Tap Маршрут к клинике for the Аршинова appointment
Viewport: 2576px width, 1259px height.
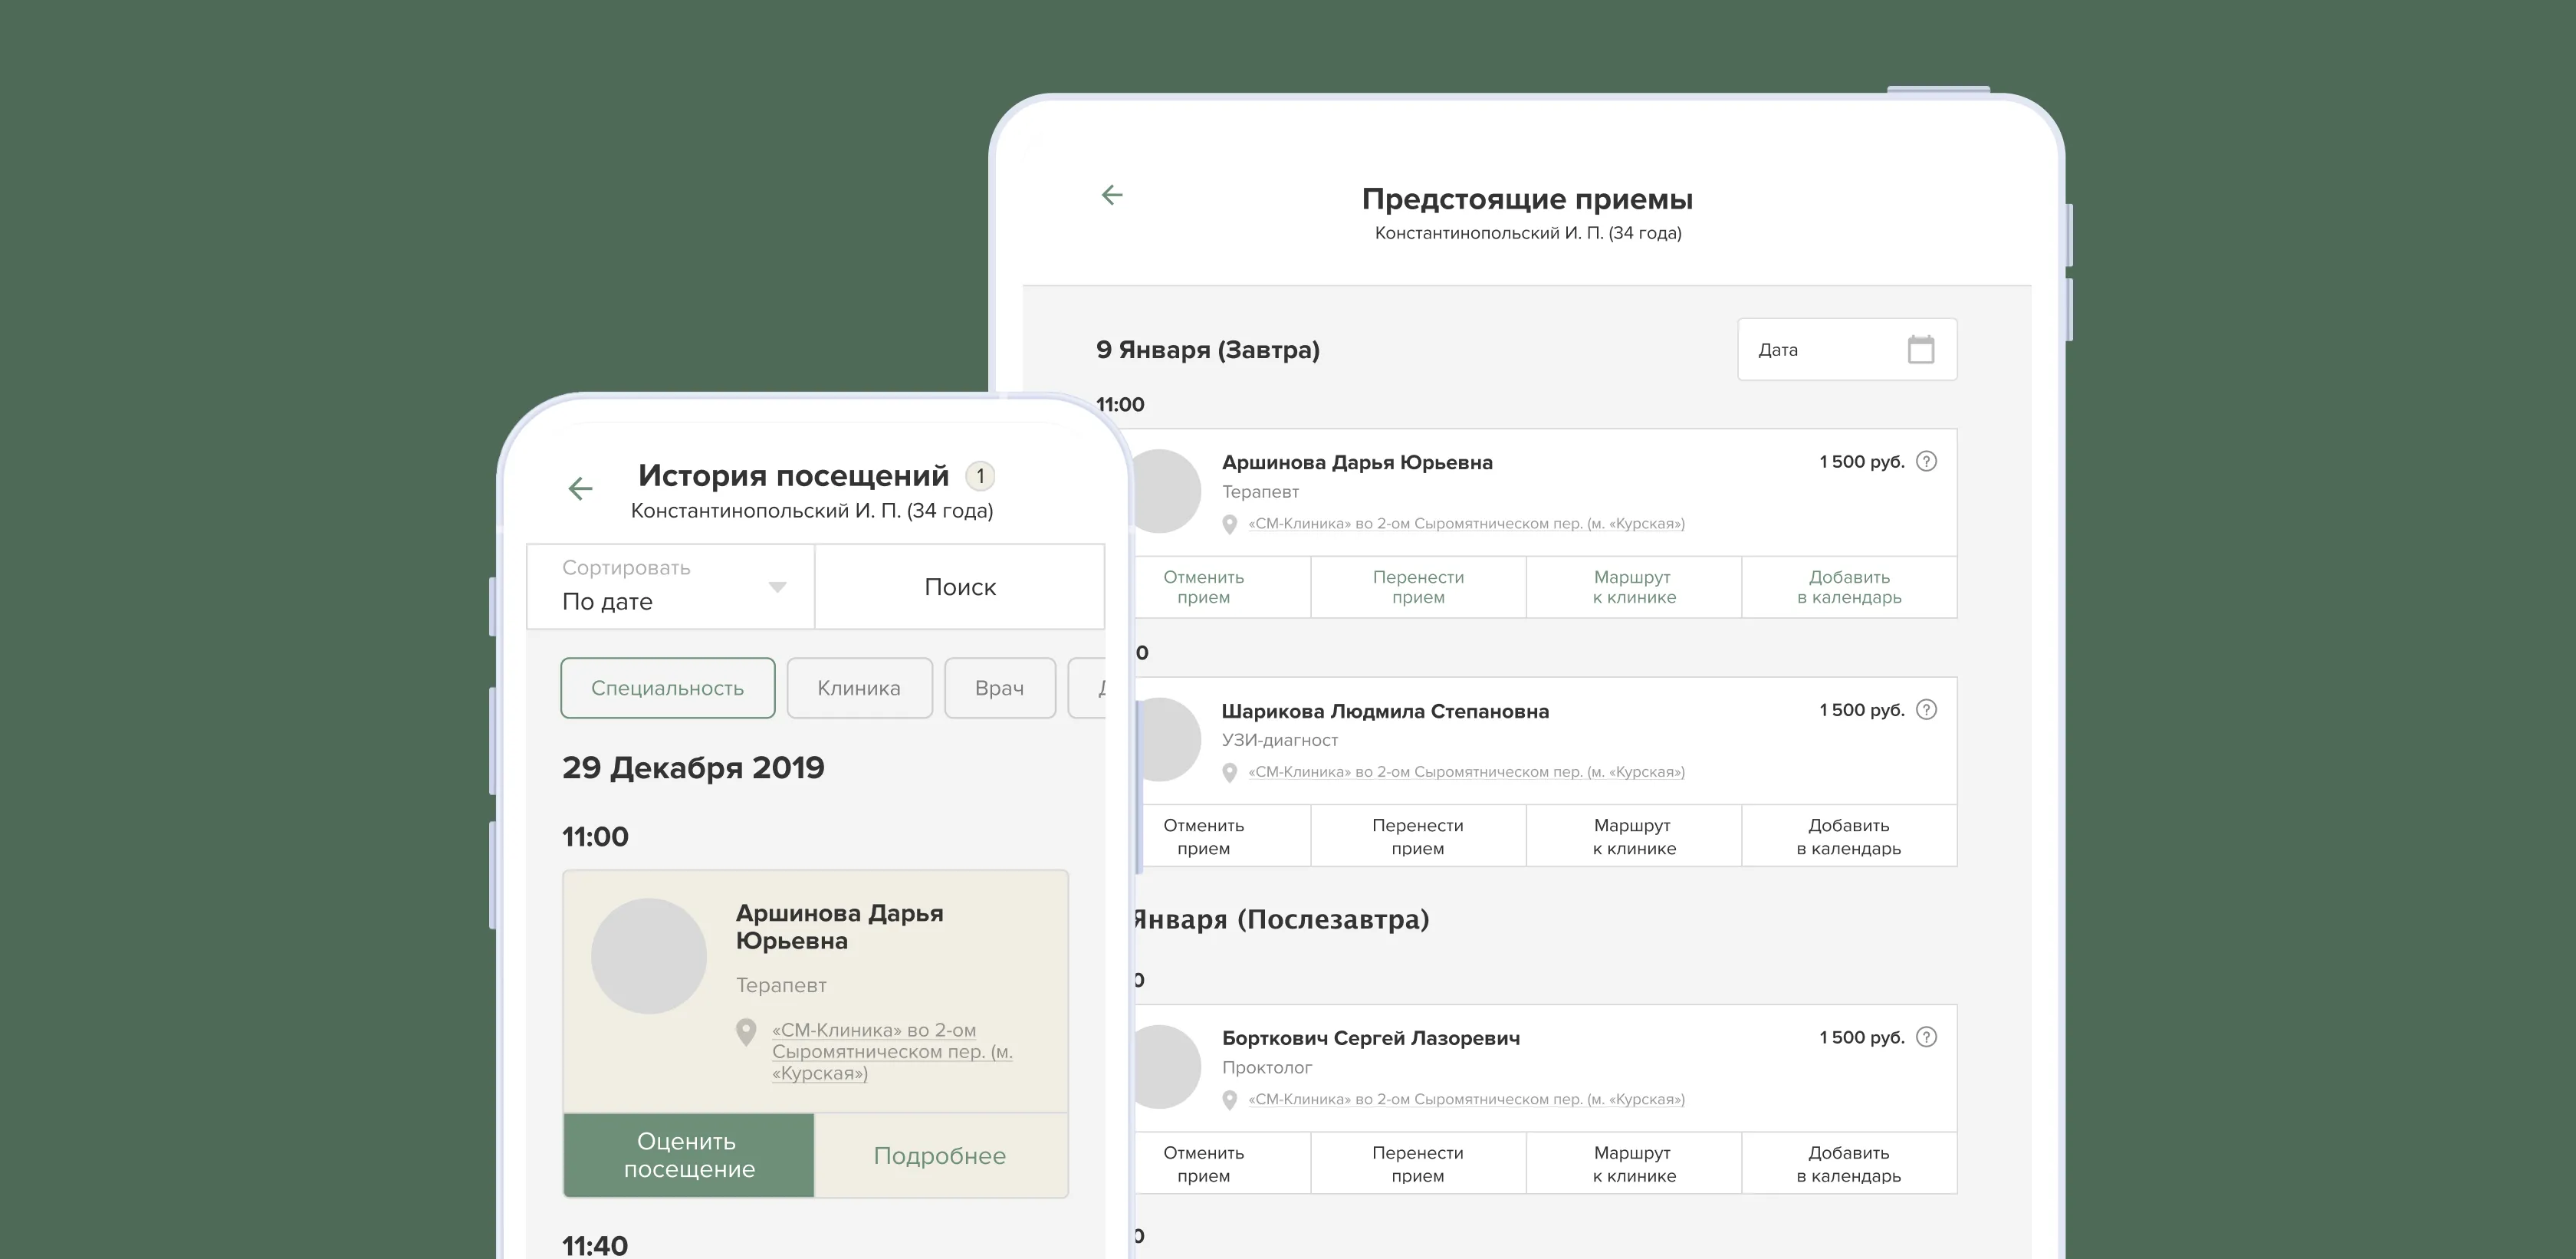1634,587
